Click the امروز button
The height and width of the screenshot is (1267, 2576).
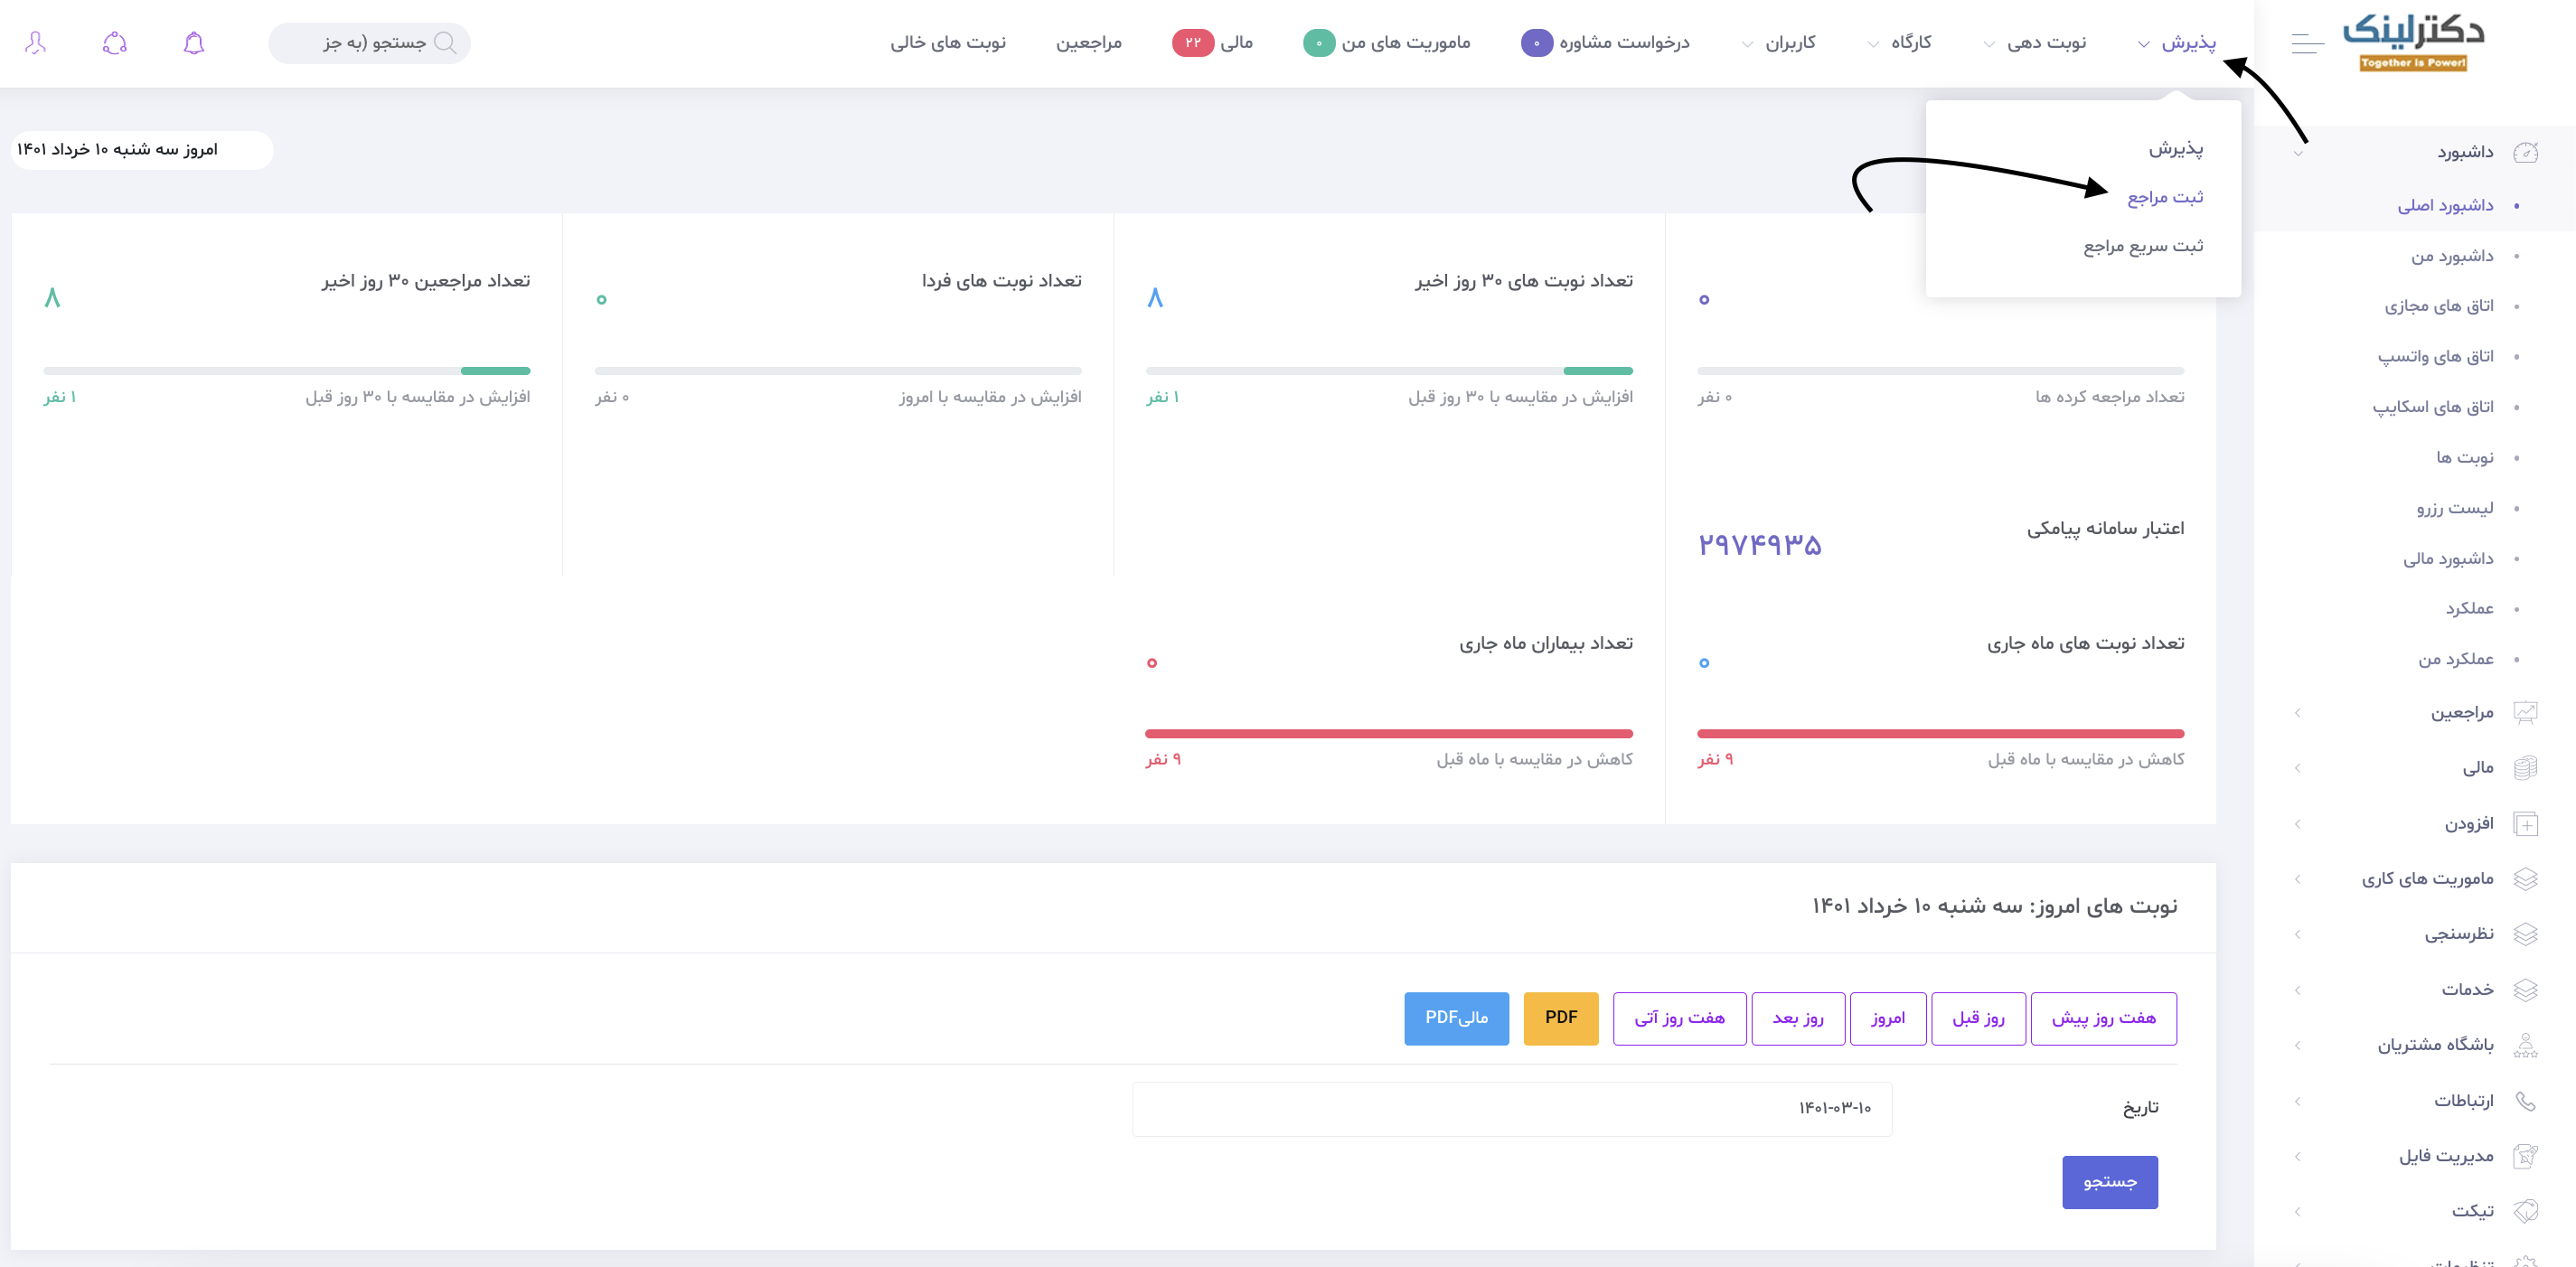[1888, 1018]
